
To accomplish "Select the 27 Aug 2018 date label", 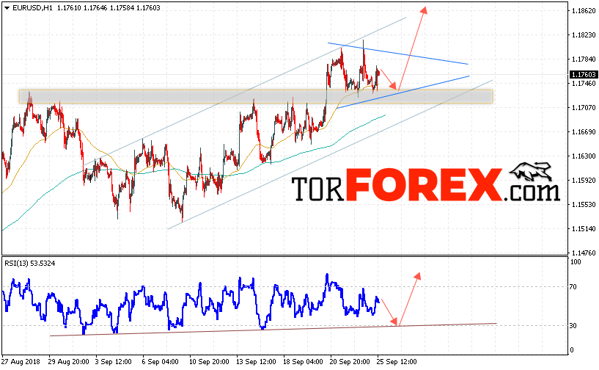I will pyautogui.click(x=21, y=361).
